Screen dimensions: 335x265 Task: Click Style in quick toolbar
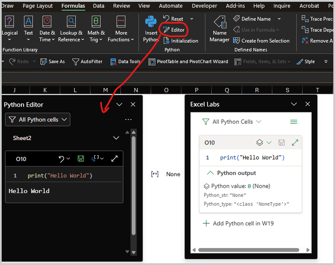pyautogui.click(x=306, y=62)
